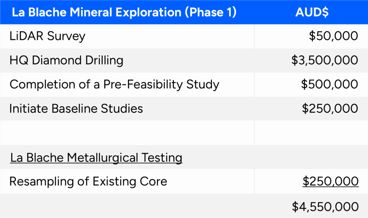Click the $250,000 amount for Baseline Studies
Viewport: 368px width, 218px height.
[x=330, y=109]
